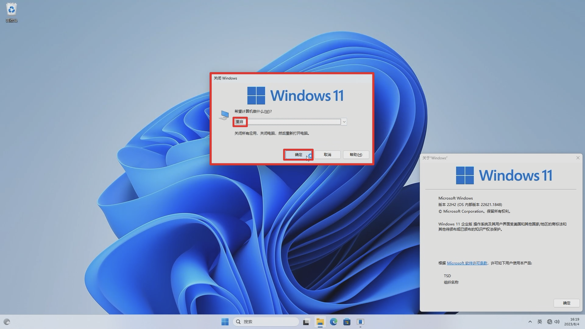Click the network globe tray icon
The width and height of the screenshot is (585, 329).
[549, 322]
